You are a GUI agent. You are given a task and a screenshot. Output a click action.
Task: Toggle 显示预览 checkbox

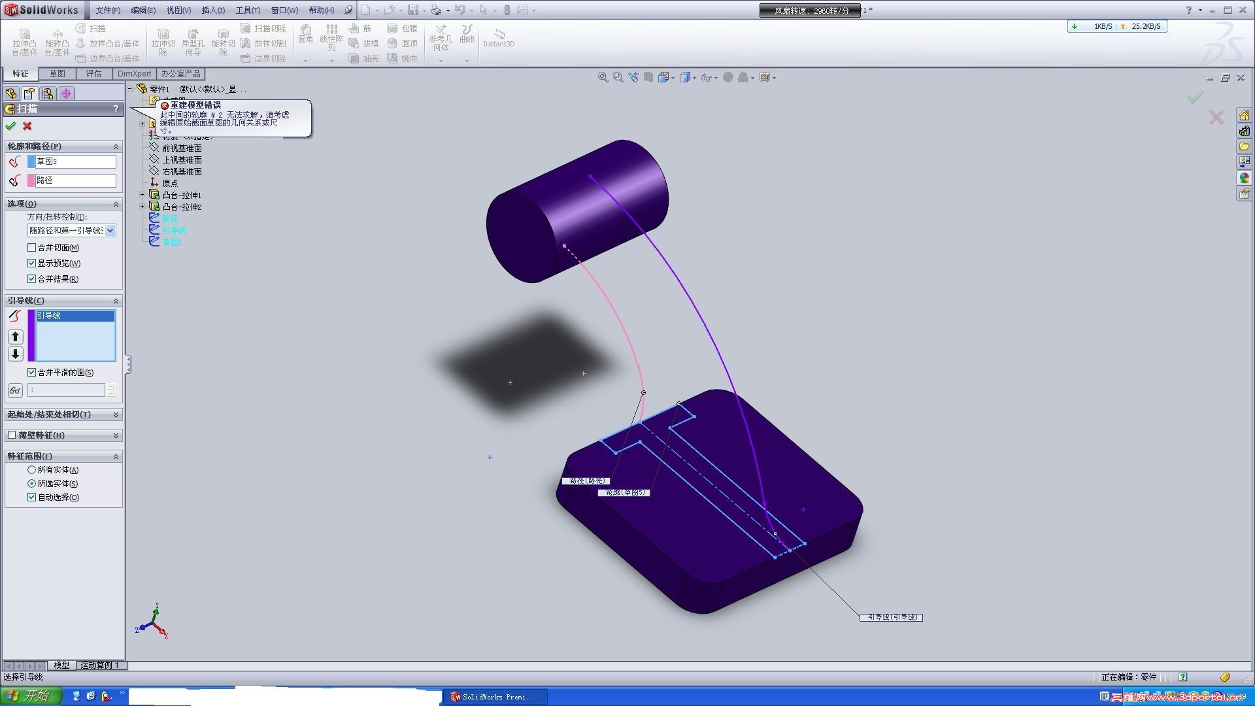pos(31,263)
